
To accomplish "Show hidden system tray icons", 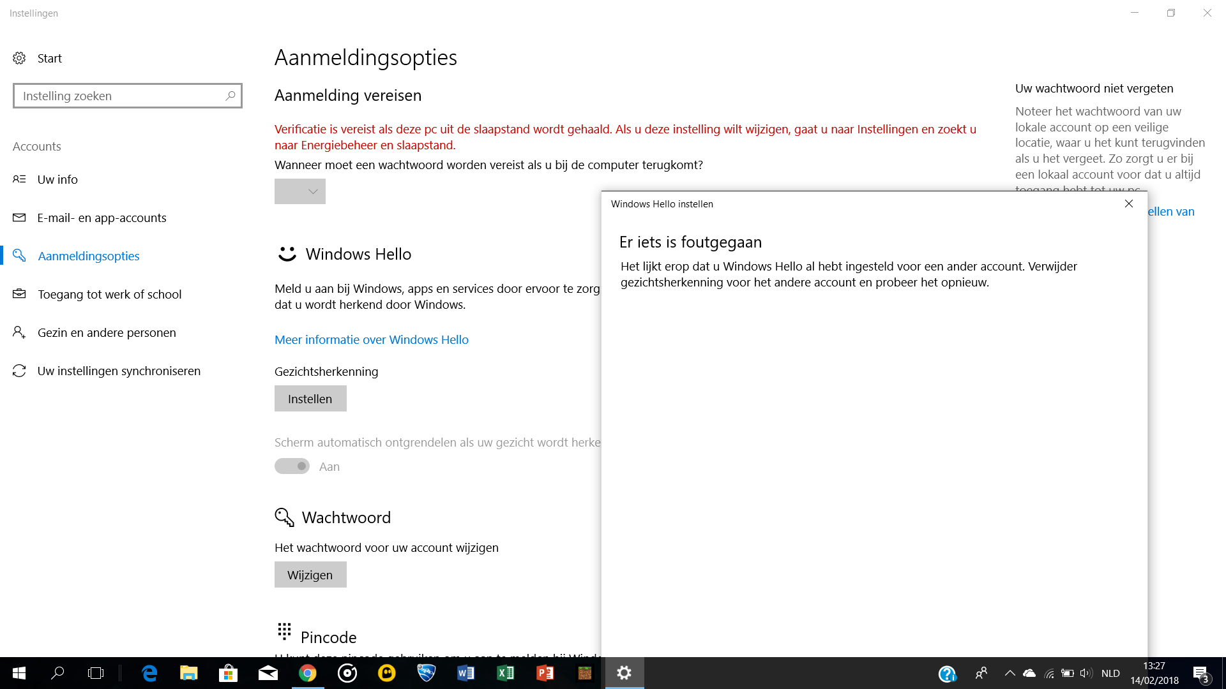I will click(1010, 673).
